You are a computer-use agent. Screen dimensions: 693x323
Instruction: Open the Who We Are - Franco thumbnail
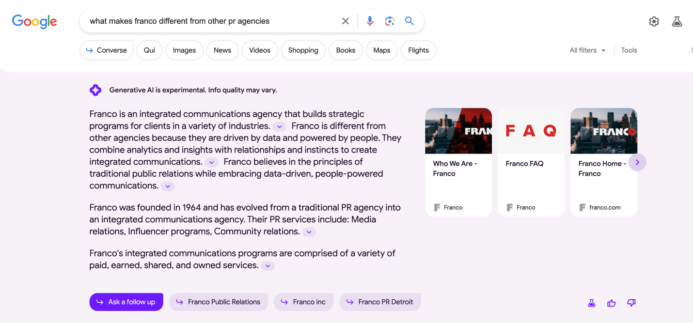(458, 131)
